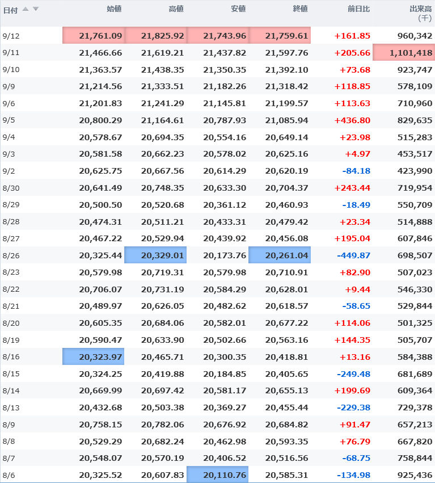Image resolution: width=435 pixels, height=483 pixels.
Task: Select the 9/12 date cell
Action: tap(11, 36)
